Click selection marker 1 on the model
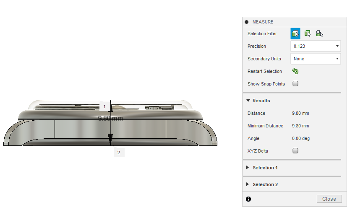 (104, 106)
